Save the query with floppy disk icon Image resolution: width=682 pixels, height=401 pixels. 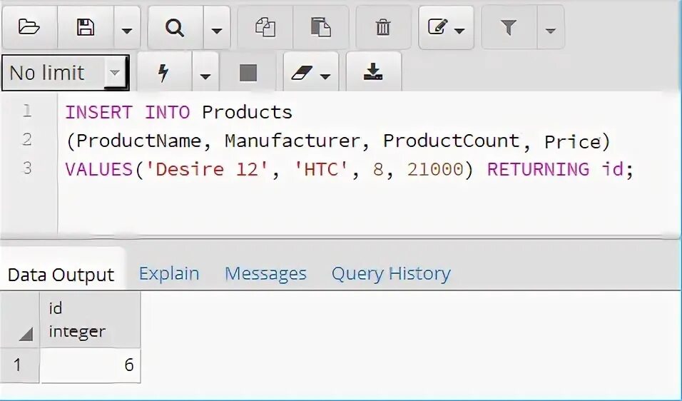pos(86,27)
